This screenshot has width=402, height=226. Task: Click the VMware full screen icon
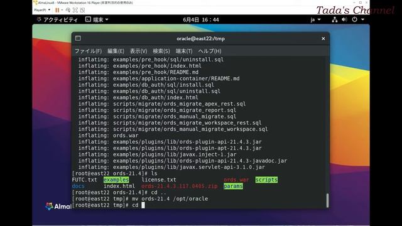click(75, 10)
